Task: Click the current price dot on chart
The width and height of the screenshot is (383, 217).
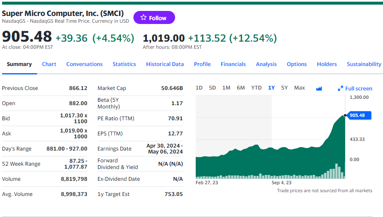Action: coord(345,116)
